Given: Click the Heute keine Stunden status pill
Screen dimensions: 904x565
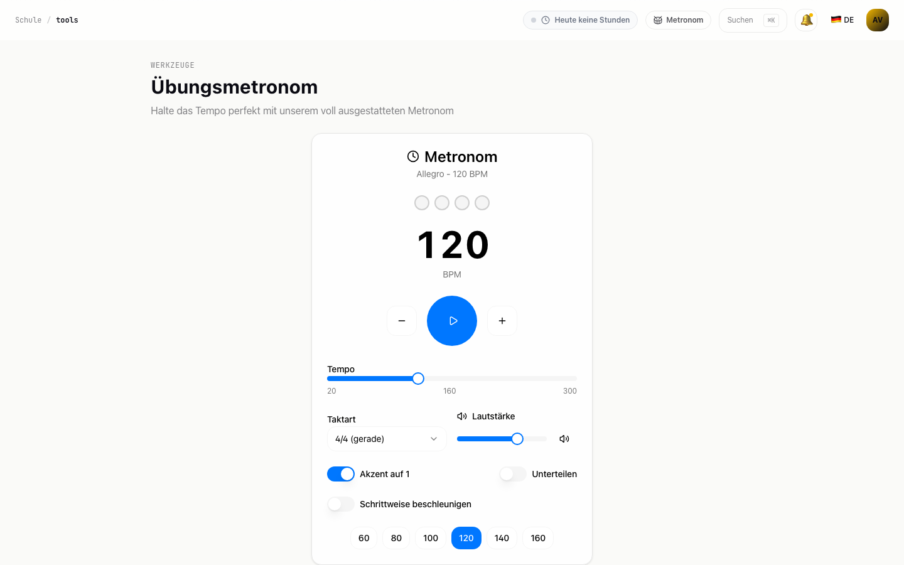Looking at the screenshot, I should pyautogui.click(x=580, y=20).
